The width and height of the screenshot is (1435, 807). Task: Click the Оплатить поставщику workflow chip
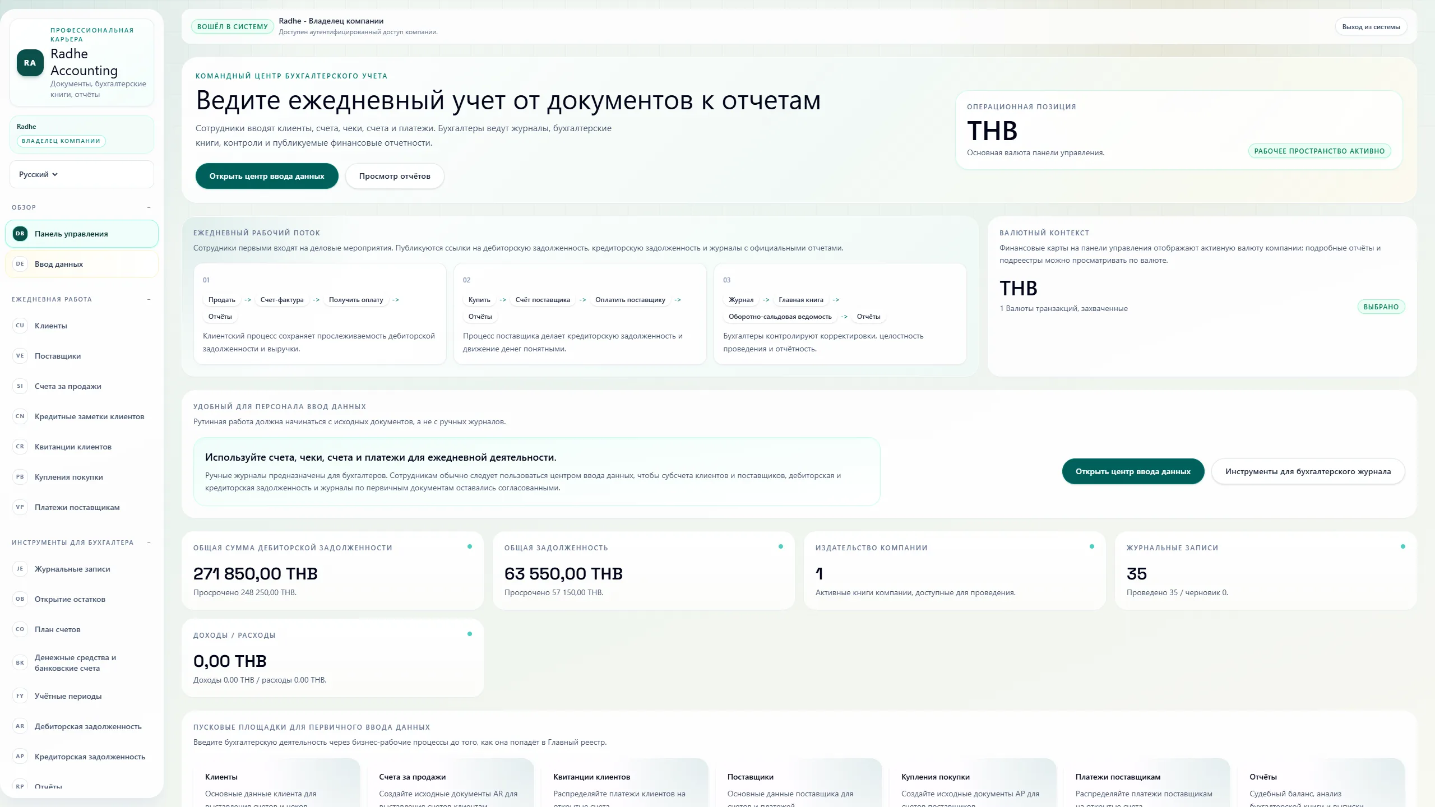point(630,300)
